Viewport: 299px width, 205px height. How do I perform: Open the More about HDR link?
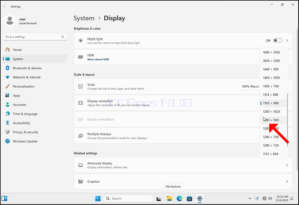[x=98, y=60]
